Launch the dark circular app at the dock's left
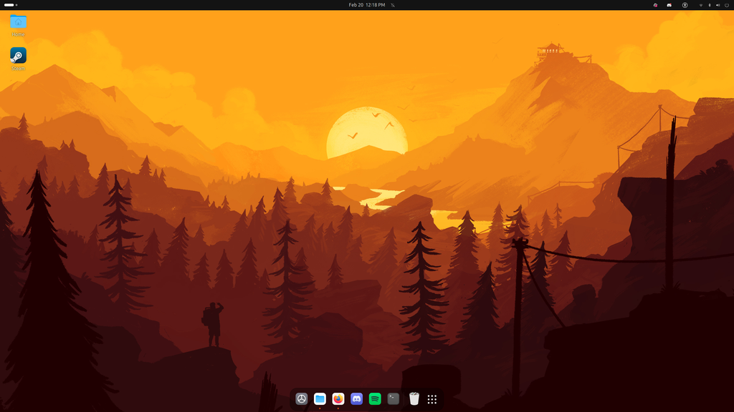Image resolution: width=734 pixels, height=412 pixels. (301, 398)
